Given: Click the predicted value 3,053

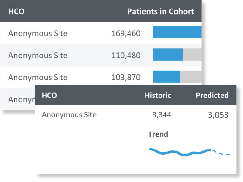Looking at the screenshot, I should click(x=218, y=115).
